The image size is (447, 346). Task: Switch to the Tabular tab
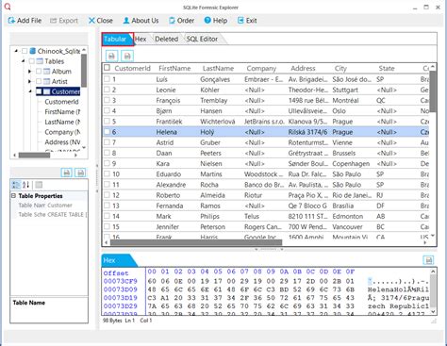coord(115,39)
